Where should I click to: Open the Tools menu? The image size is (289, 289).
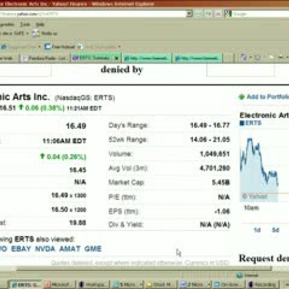(25, 24)
